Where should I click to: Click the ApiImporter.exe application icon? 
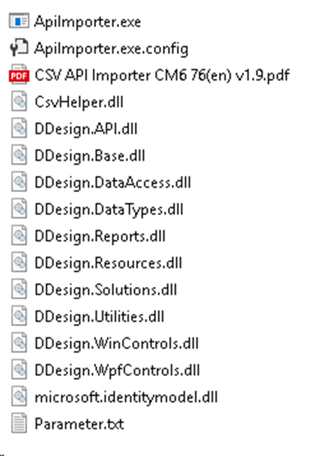click(19, 21)
